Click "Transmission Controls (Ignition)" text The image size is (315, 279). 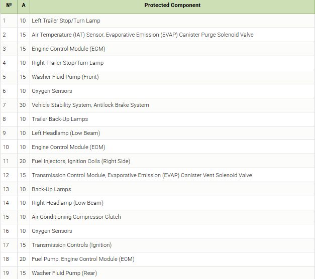(x=71, y=245)
